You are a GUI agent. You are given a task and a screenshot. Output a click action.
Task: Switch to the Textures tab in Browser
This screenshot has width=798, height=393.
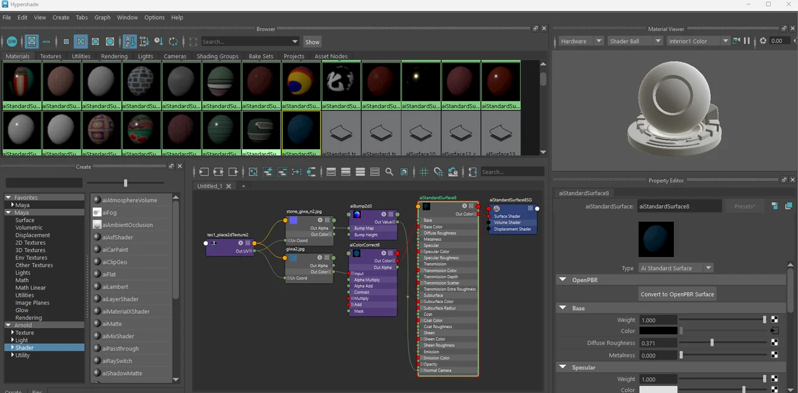[x=50, y=56]
